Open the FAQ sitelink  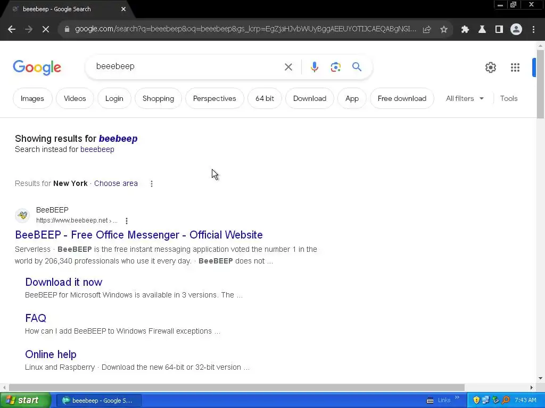[x=36, y=318]
